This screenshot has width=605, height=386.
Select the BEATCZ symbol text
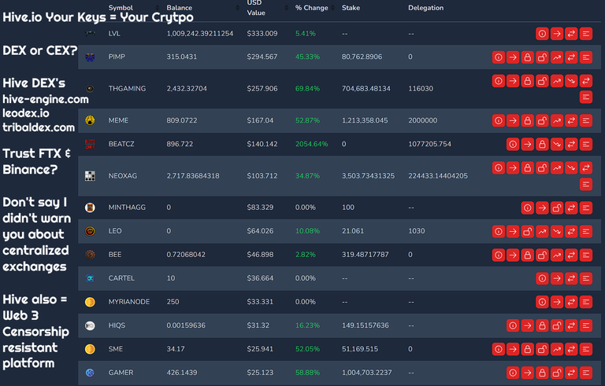[121, 144]
